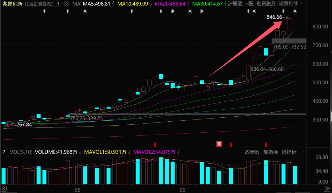Click the 68.80 volume axis value
The height and width of the screenshot is (193, 332).
[x=322, y=157]
